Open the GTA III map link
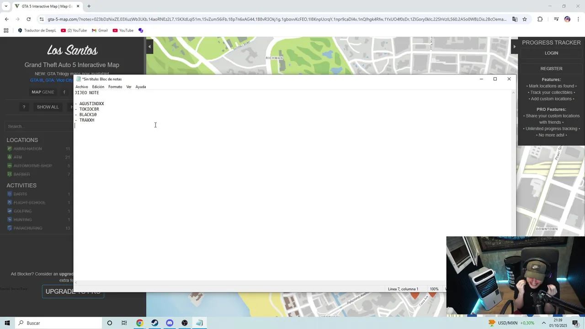This screenshot has width=585, height=329. pos(37,80)
